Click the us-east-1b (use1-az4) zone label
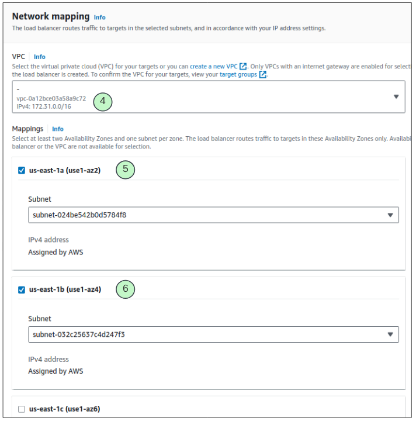The width and height of the screenshot is (416, 421). (x=65, y=289)
